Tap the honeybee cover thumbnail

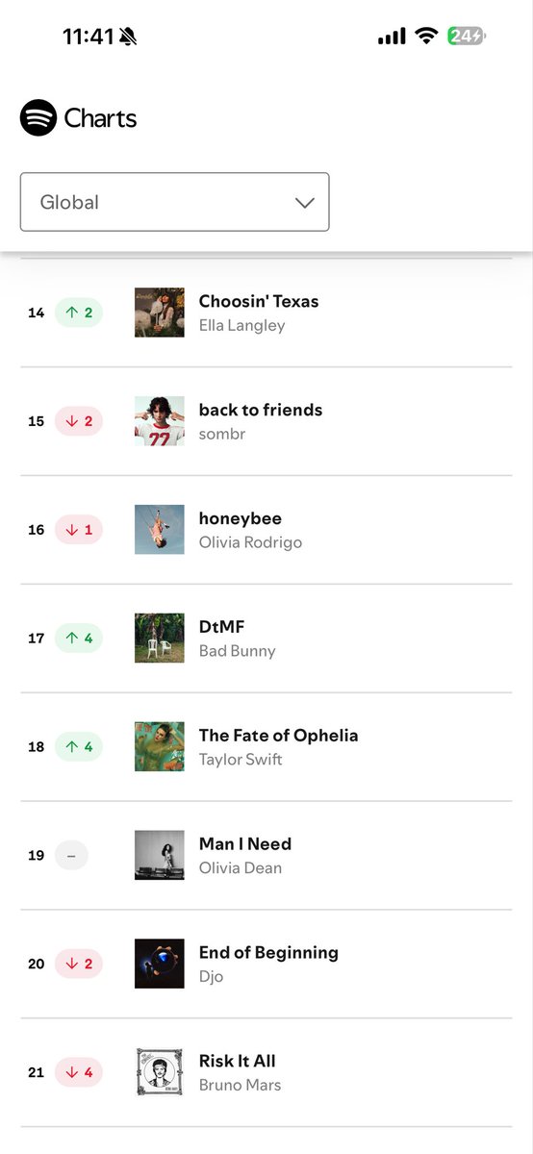(x=160, y=530)
